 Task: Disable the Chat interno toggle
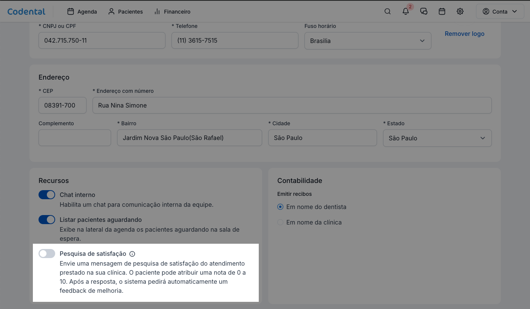(x=47, y=195)
